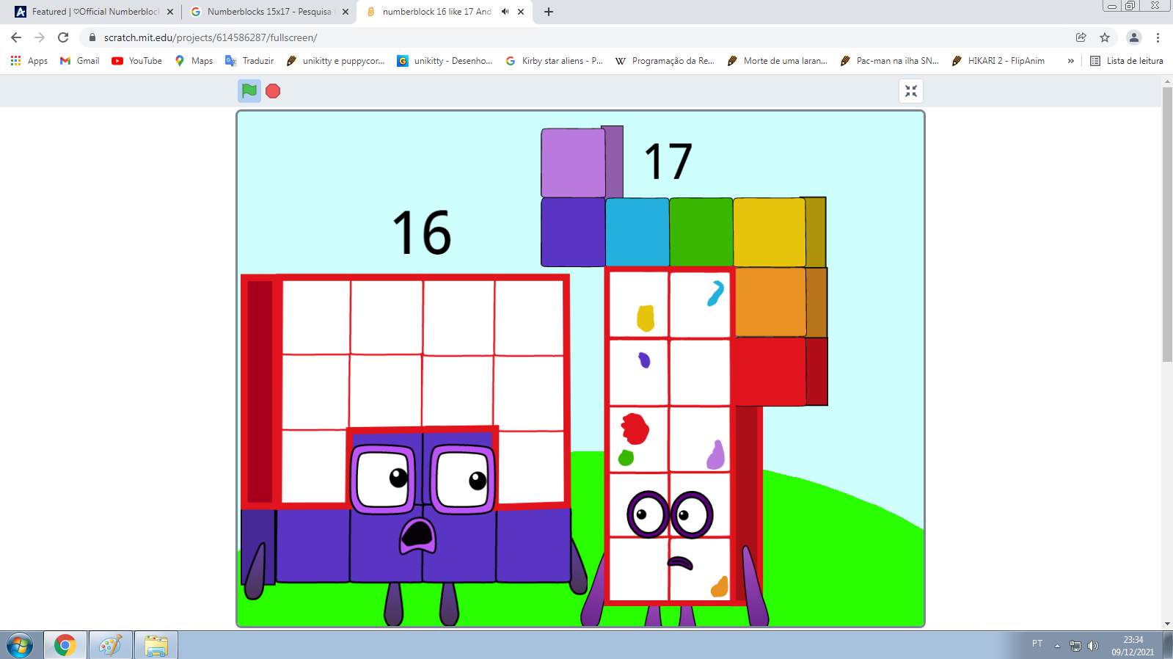Open the YouTube bookmark
Image resolution: width=1173 pixels, height=659 pixels.
[x=136, y=61]
